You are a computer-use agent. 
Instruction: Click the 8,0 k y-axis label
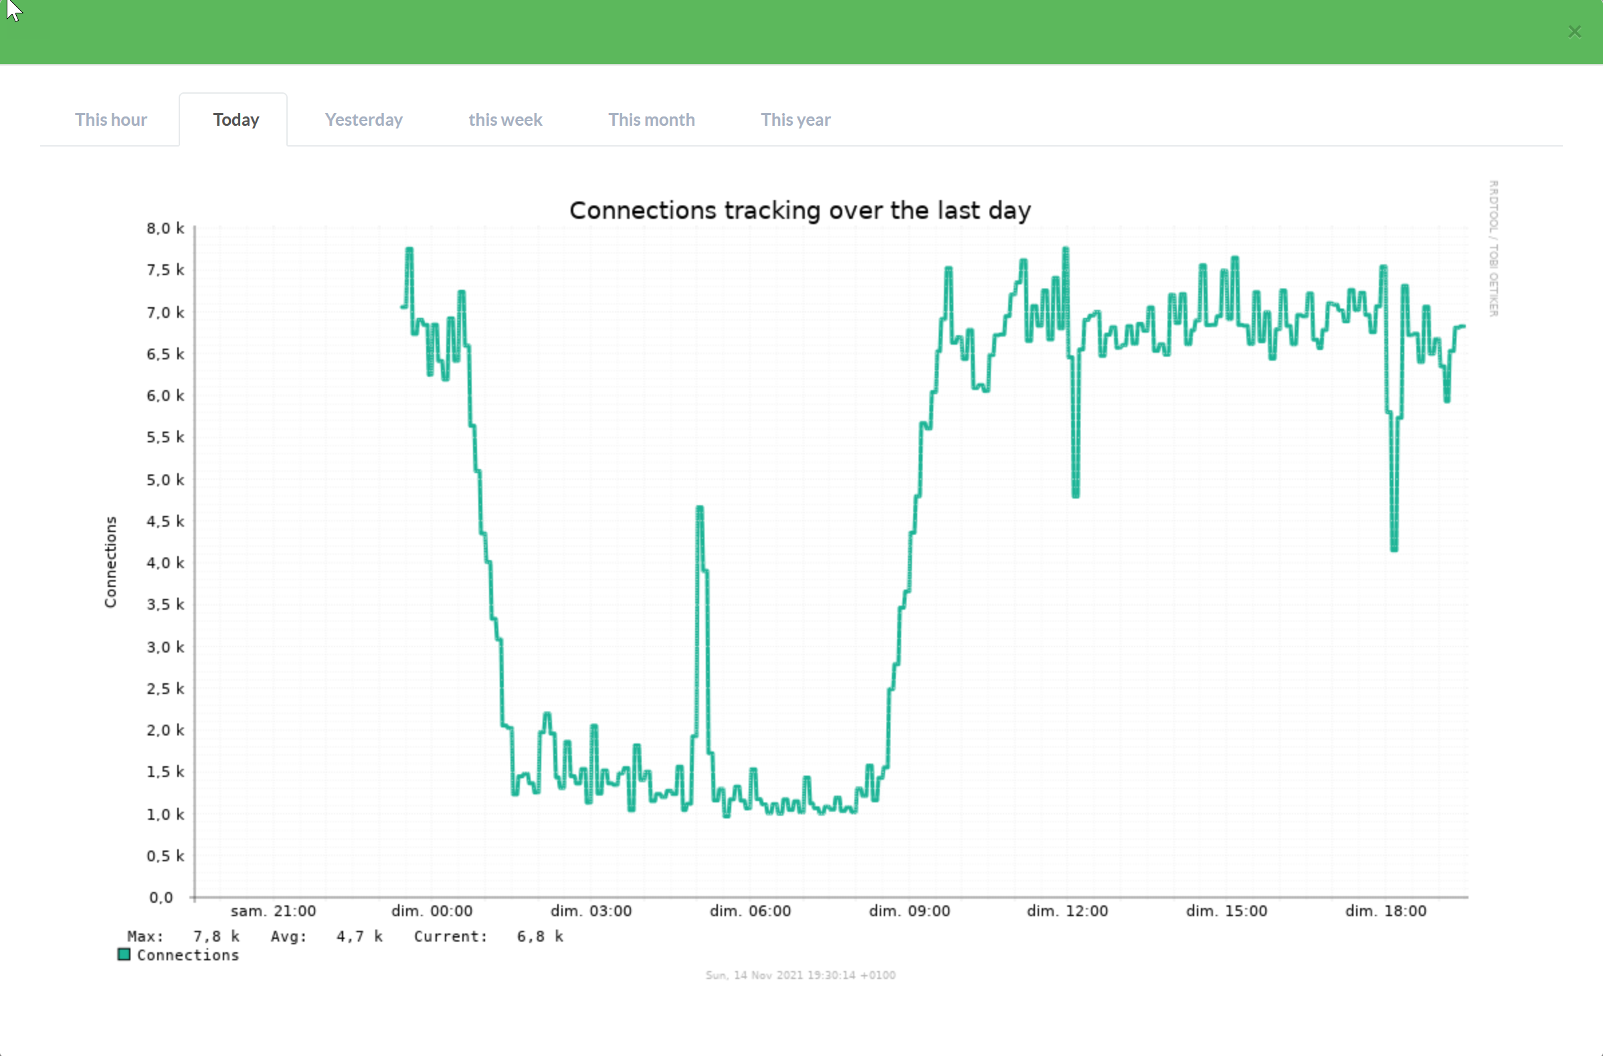165,228
